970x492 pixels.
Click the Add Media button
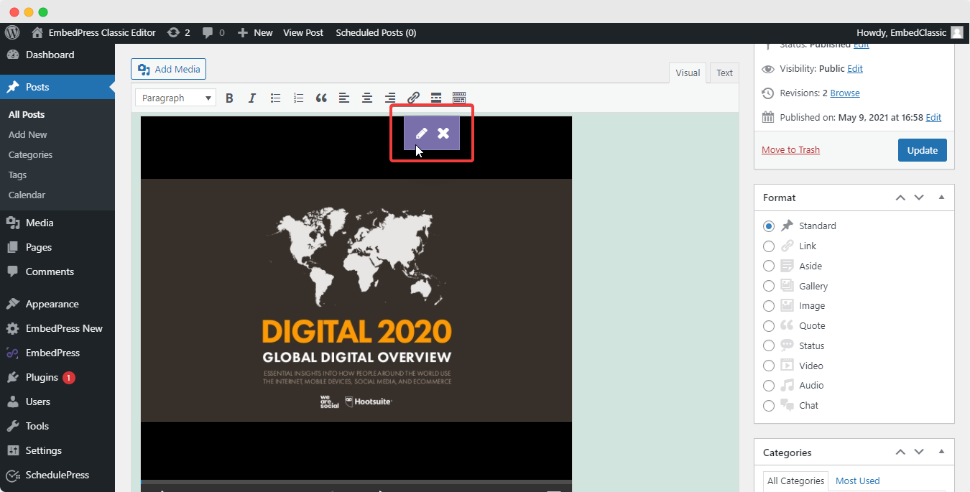click(169, 69)
